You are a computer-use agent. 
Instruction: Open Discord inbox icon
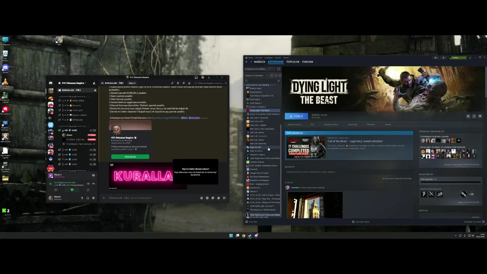click(196, 77)
